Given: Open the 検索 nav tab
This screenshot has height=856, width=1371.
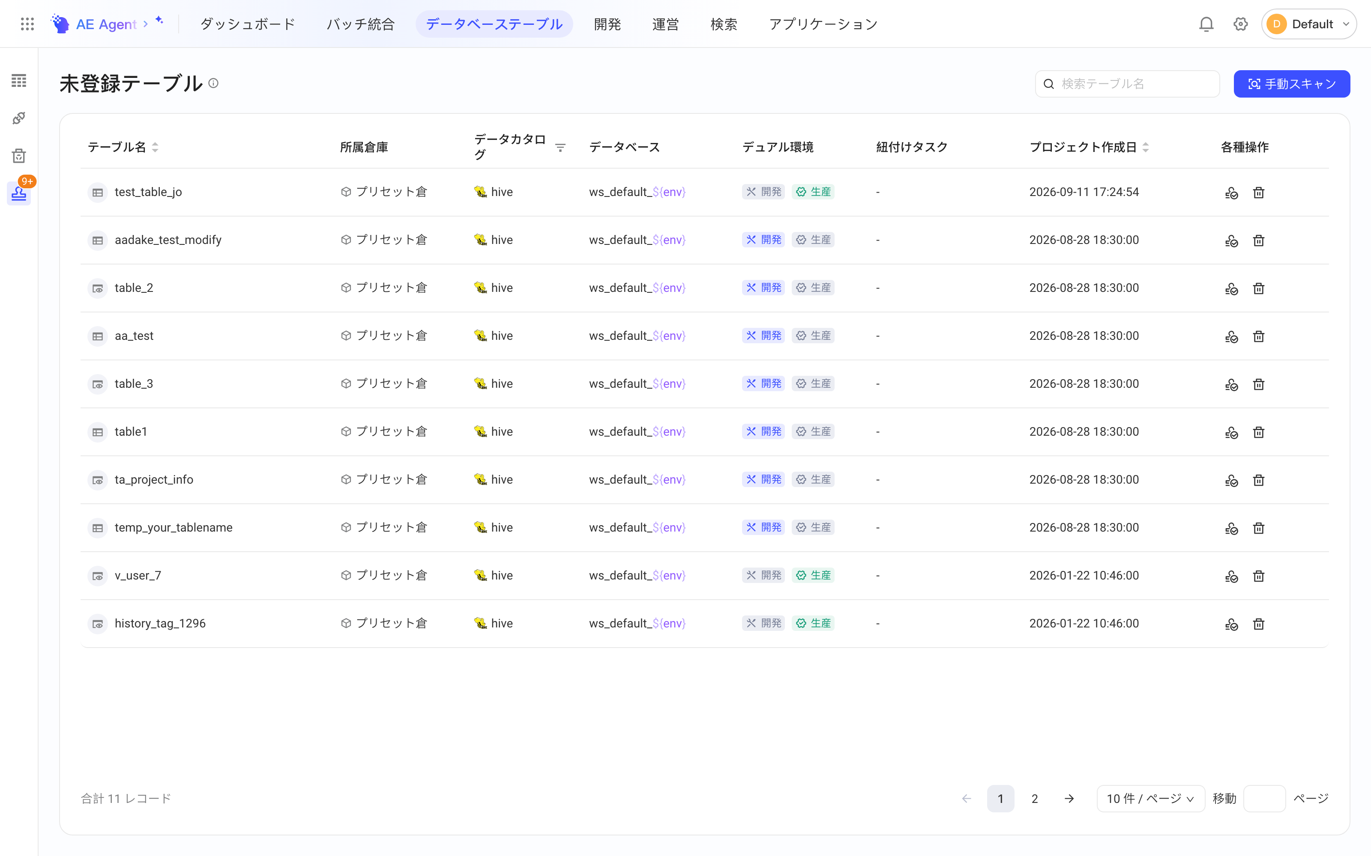Looking at the screenshot, I should (724, 24).
